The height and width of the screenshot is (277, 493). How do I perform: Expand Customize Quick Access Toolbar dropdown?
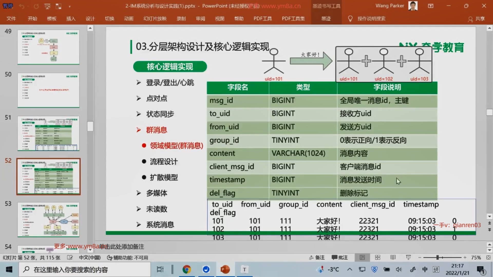70,6
